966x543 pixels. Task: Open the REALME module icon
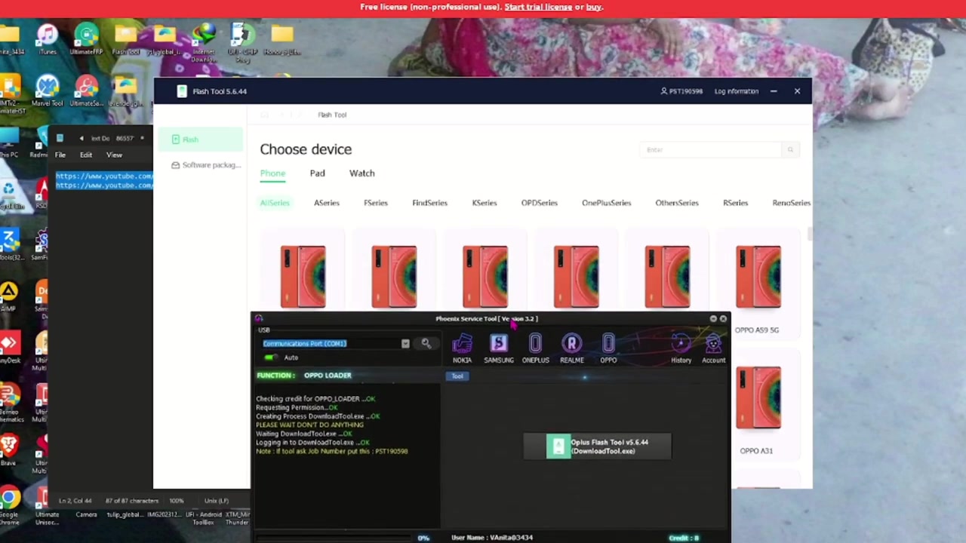click(571, 349)
